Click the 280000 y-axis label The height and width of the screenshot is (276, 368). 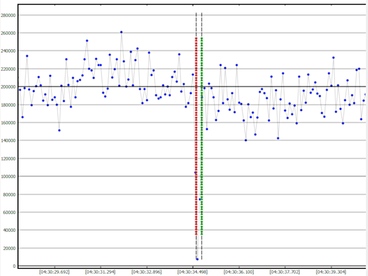tap(9, 15)
